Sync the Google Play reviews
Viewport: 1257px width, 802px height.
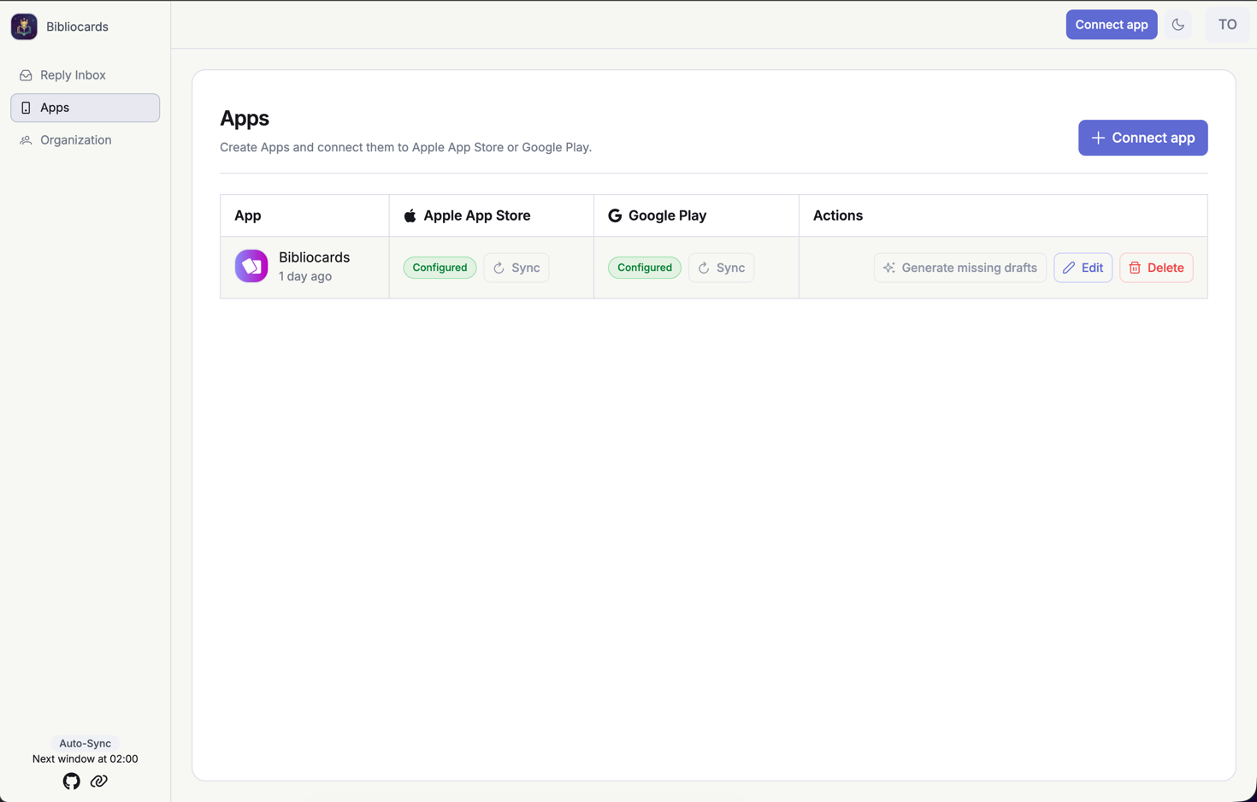coord(721,268)
